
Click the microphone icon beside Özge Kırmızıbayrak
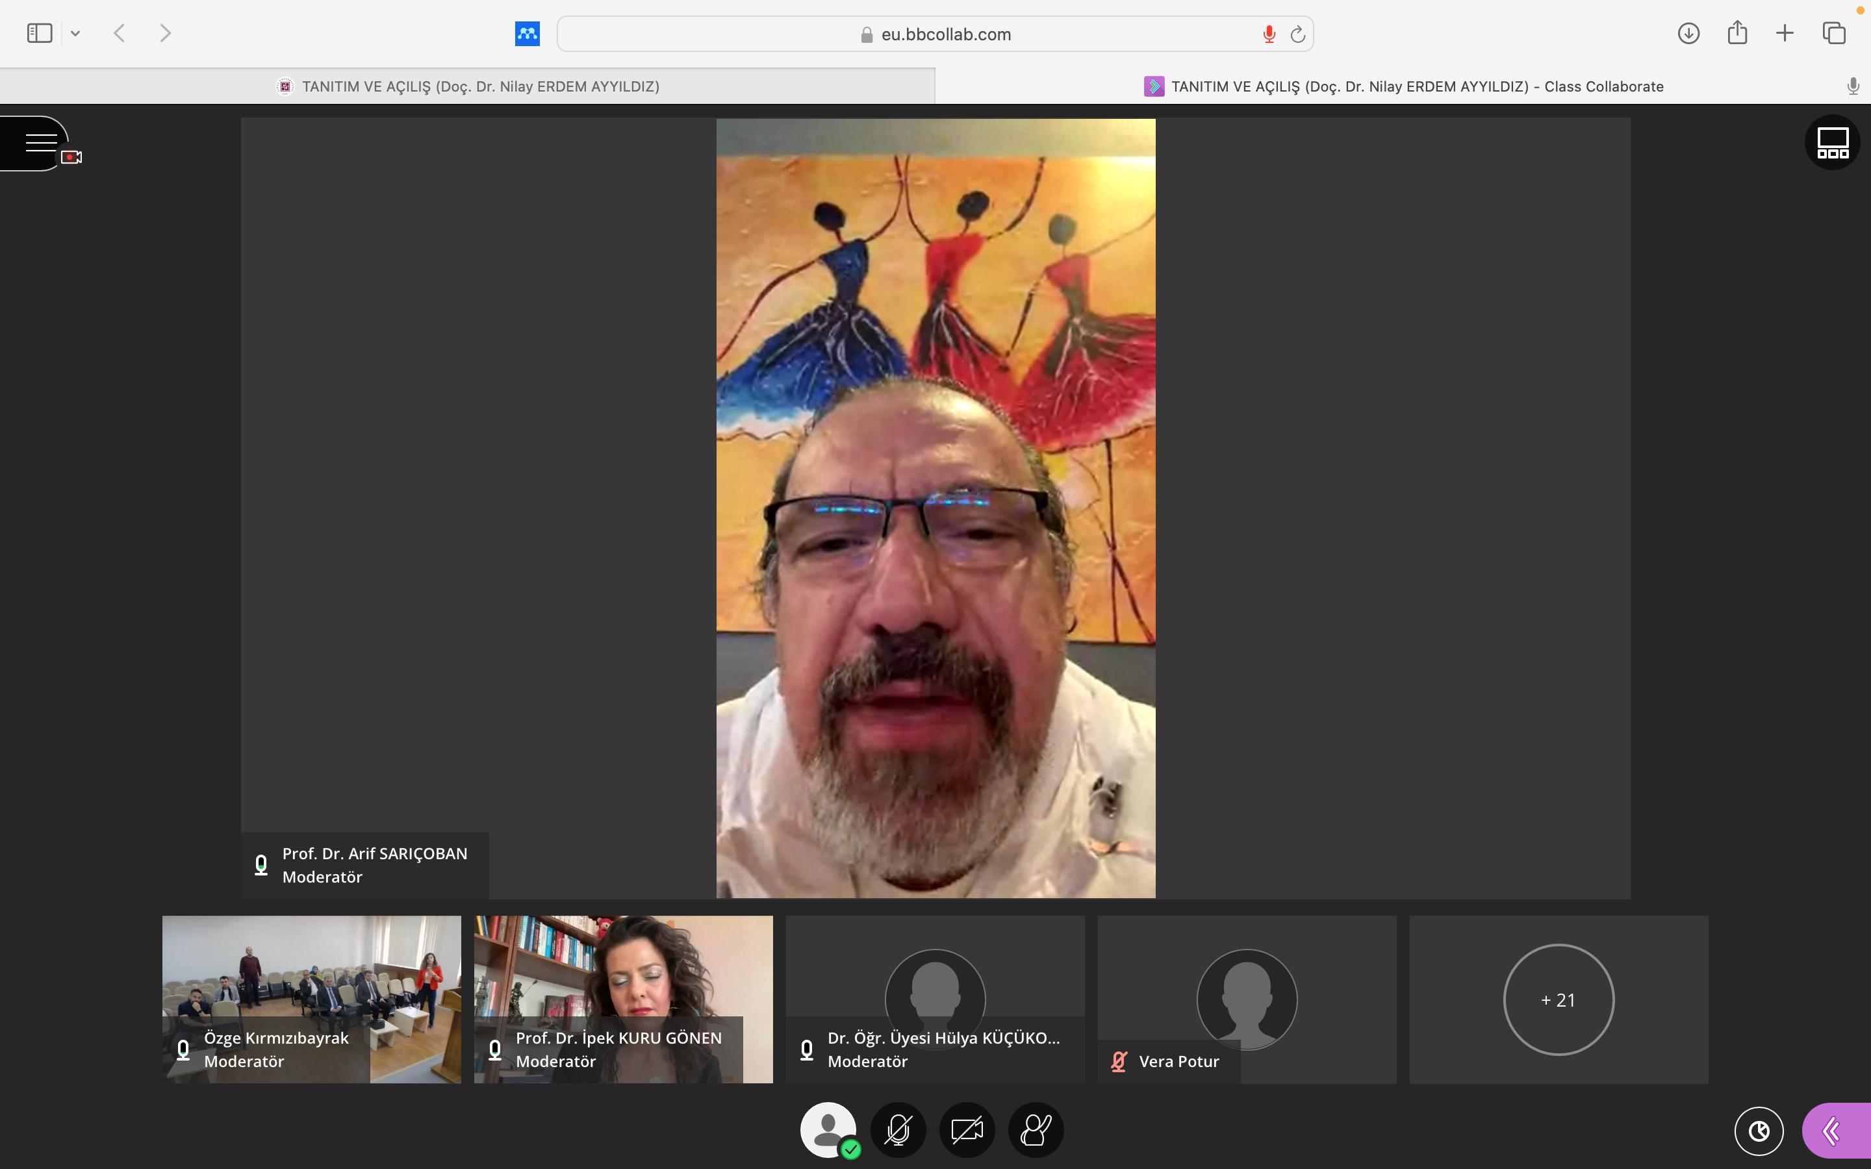coord(183,1050)
